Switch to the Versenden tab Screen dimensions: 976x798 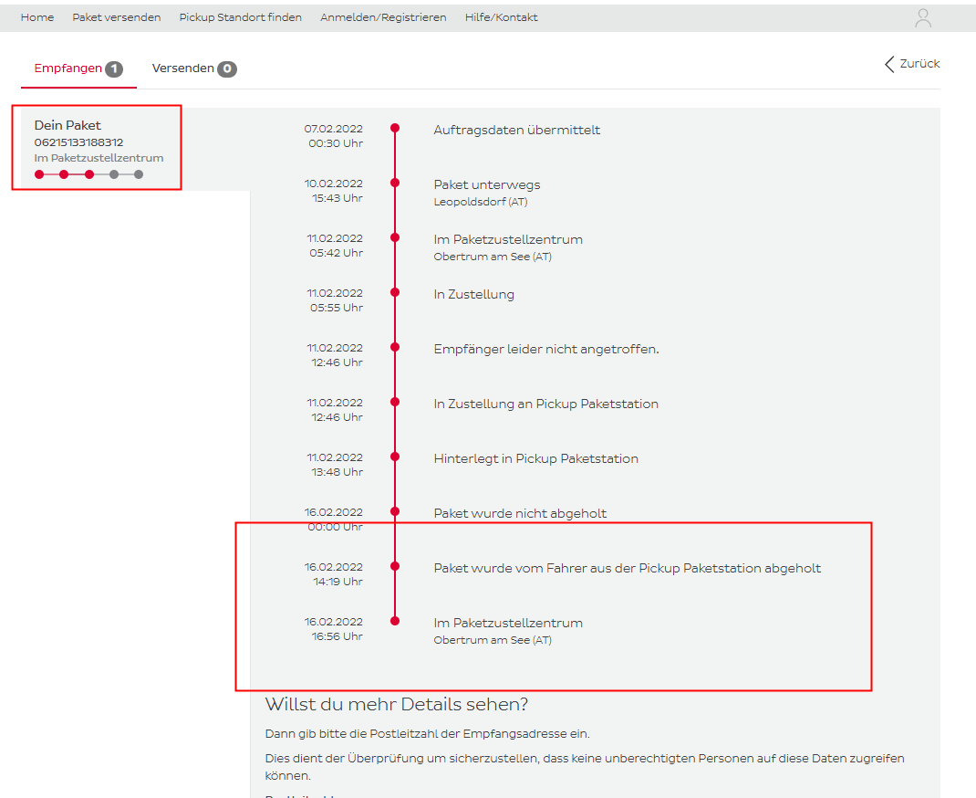click(183, 68)
